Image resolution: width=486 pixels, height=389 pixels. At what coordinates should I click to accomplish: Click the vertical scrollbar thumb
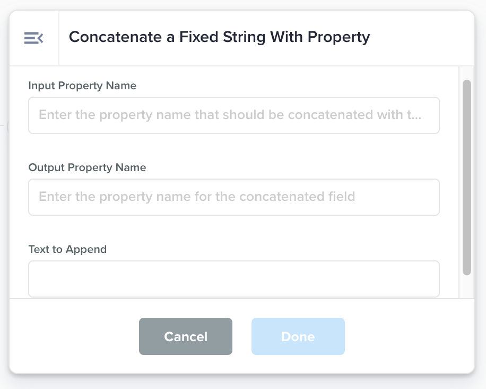point(467,177)
